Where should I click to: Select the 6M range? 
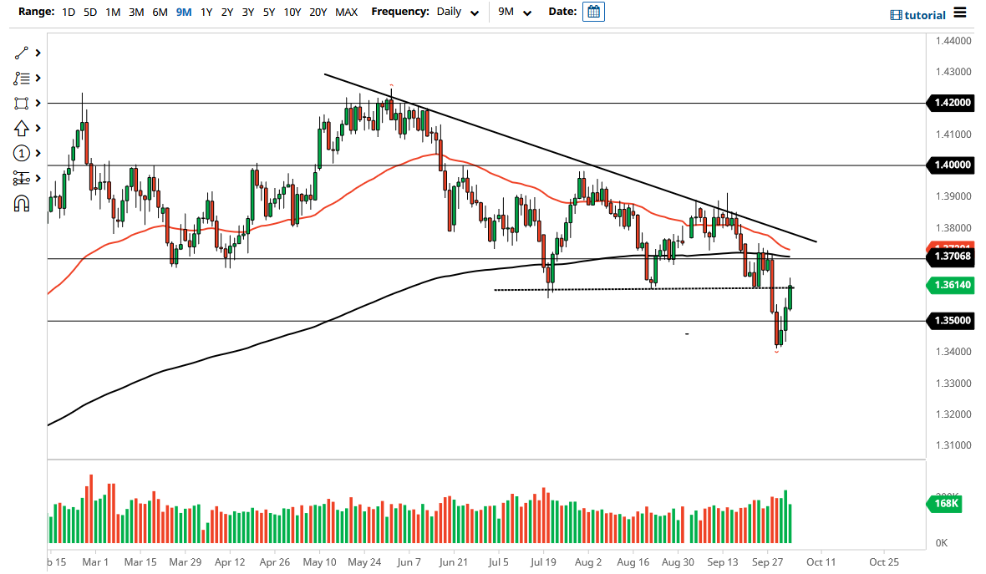coord(160,13)
